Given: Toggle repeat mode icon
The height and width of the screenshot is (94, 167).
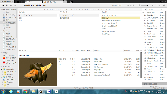Looking at the screenshot, I should (160, 5).
